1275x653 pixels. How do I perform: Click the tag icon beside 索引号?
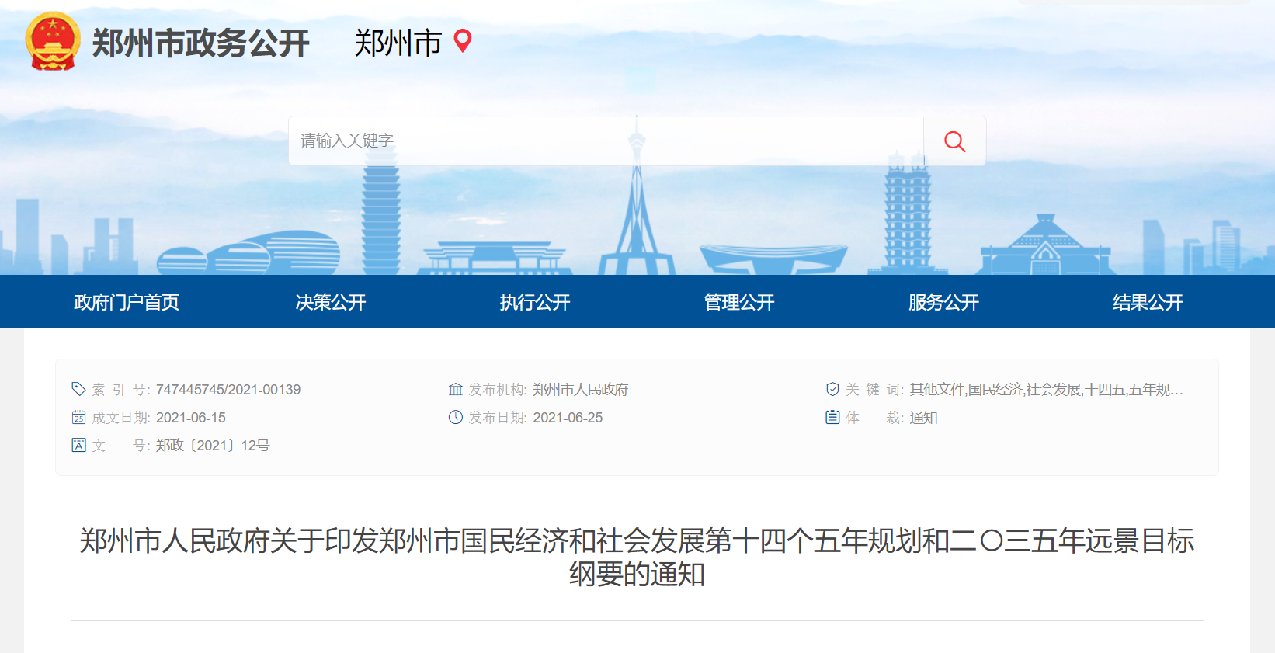[78, 389]
